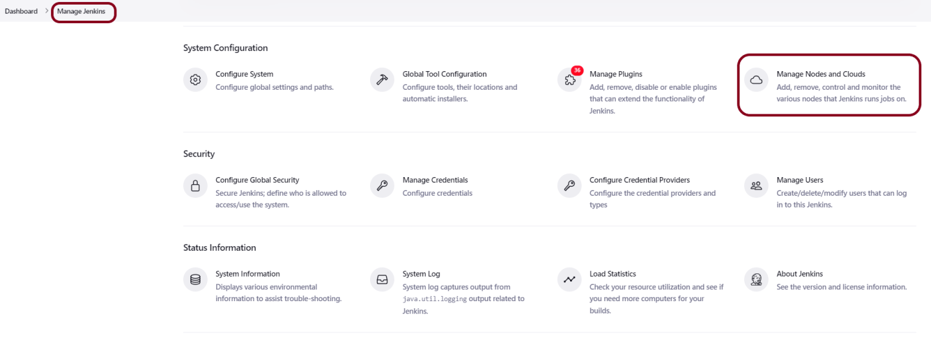The image size is (931, 338).
Task: Click the Status Information section heading
Action: pyautogui.click(x=219, y=248)
